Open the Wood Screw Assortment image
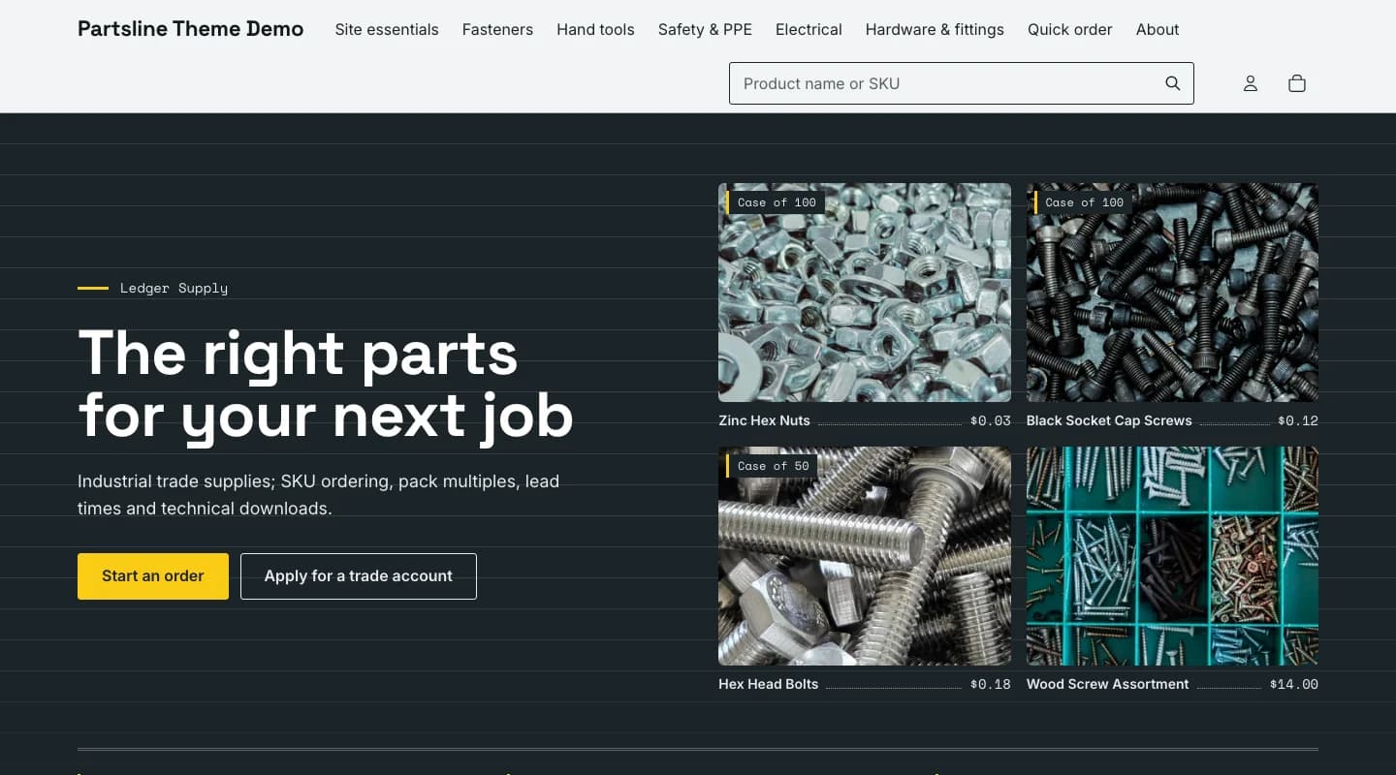This screenshot has width=1396, height=775. pyautogui.click(x=1172, y=556)
